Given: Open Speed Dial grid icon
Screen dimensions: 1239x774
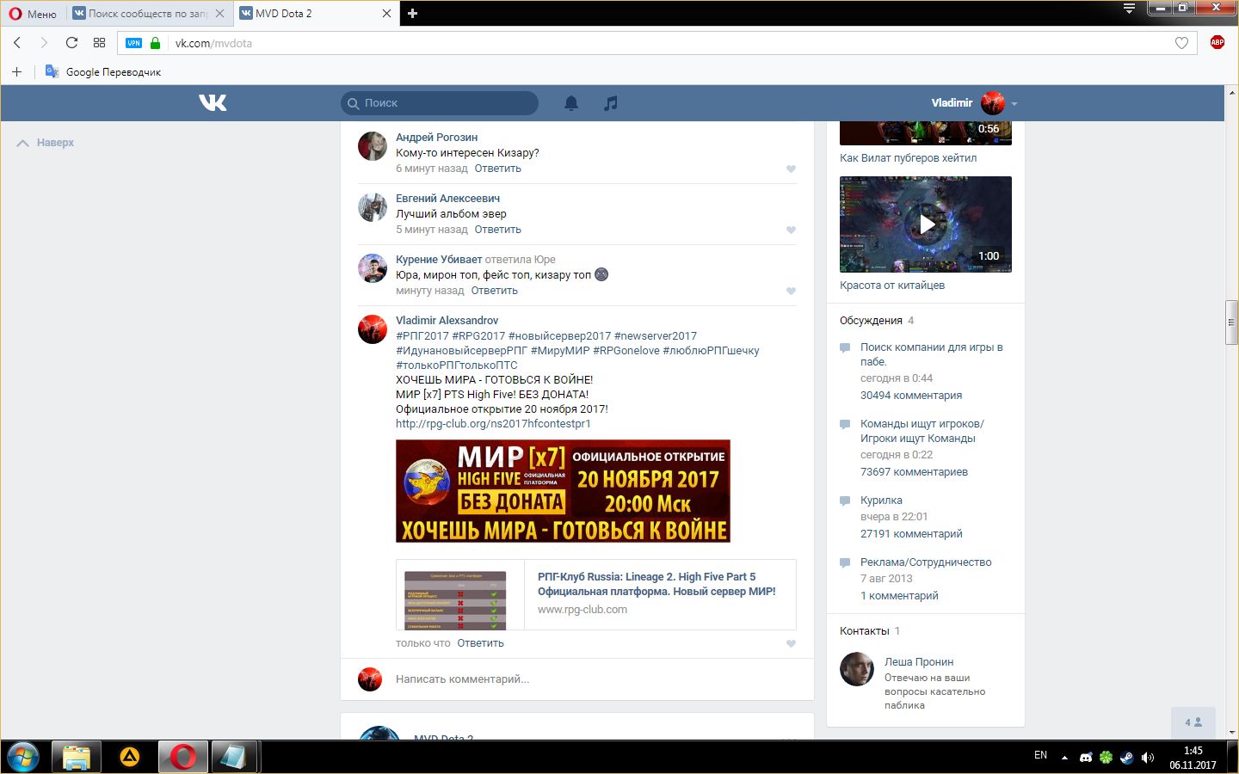Looking at the screenshot, I should (x=99, y=43).
